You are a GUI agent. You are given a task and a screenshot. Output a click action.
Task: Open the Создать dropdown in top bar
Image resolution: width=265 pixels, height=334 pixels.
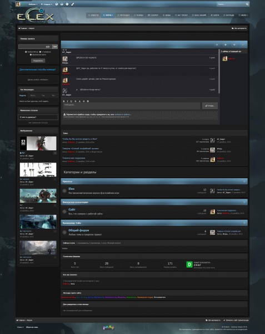46,4
